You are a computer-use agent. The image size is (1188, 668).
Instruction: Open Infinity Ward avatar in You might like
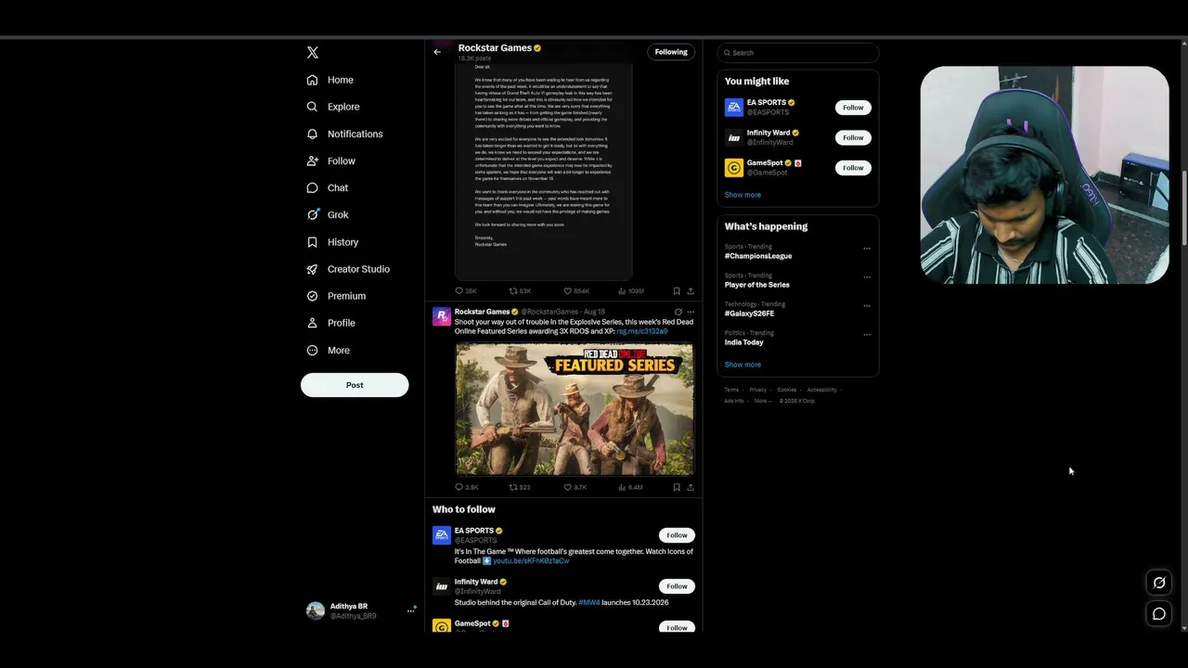click(734, 137)
